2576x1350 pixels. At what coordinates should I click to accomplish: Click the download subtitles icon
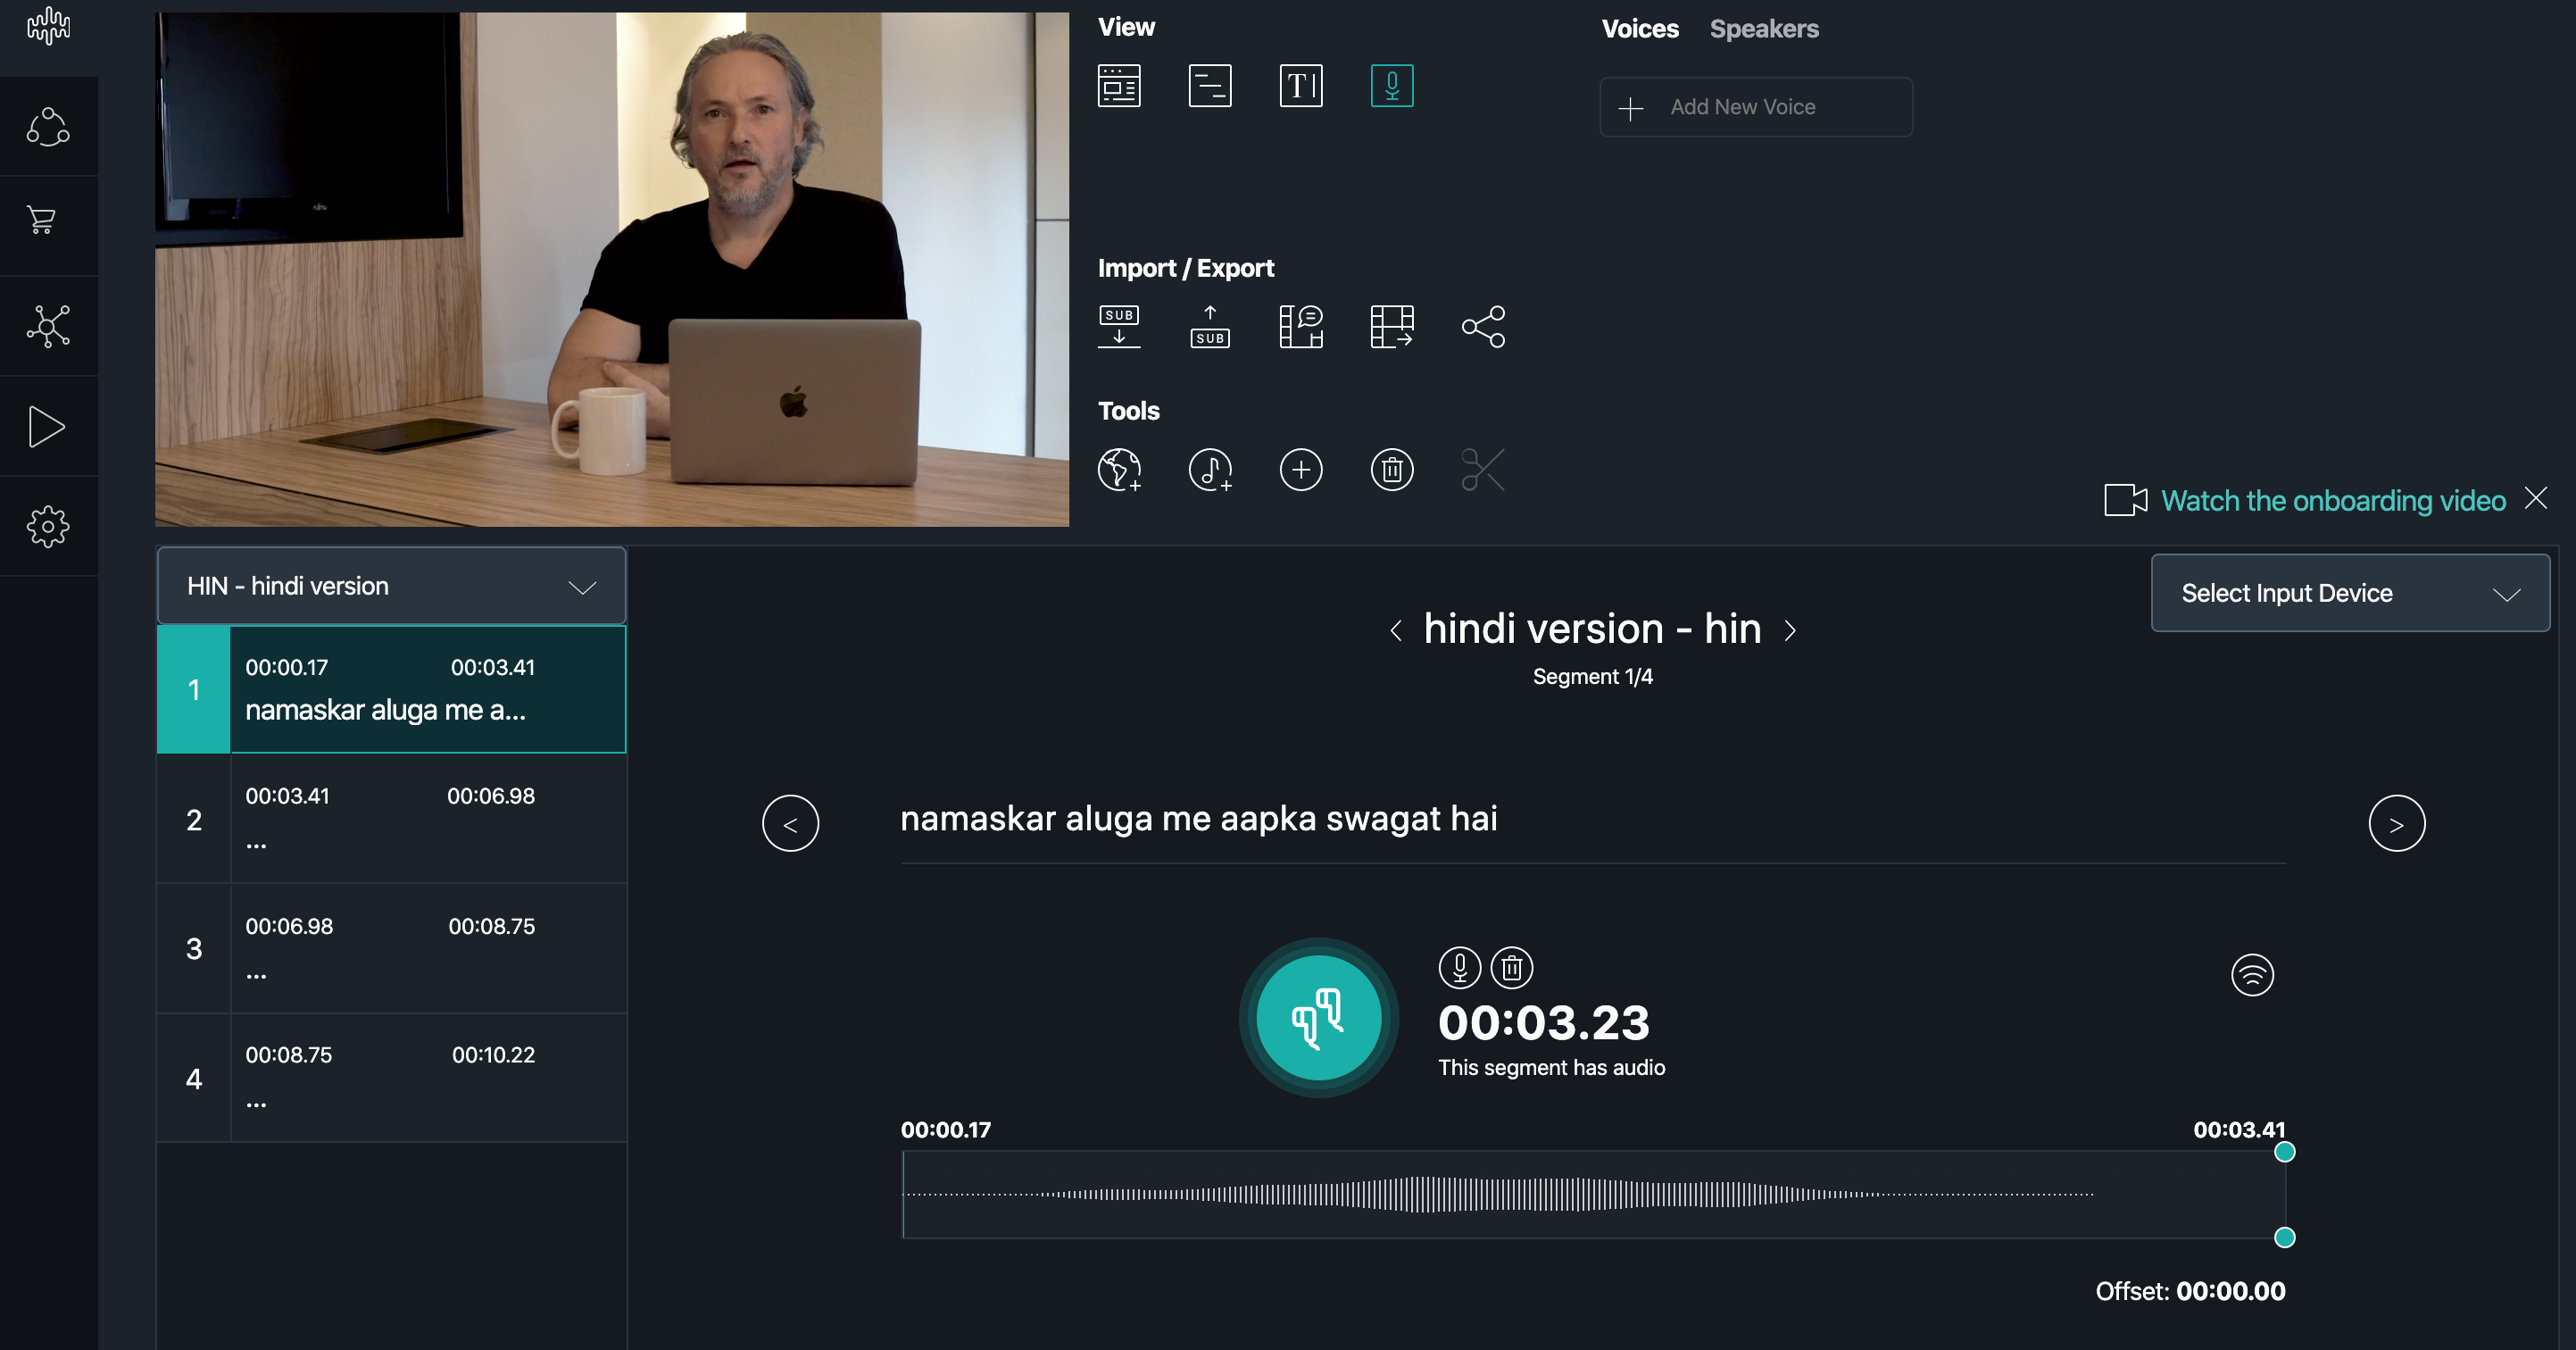(1119, 327)
